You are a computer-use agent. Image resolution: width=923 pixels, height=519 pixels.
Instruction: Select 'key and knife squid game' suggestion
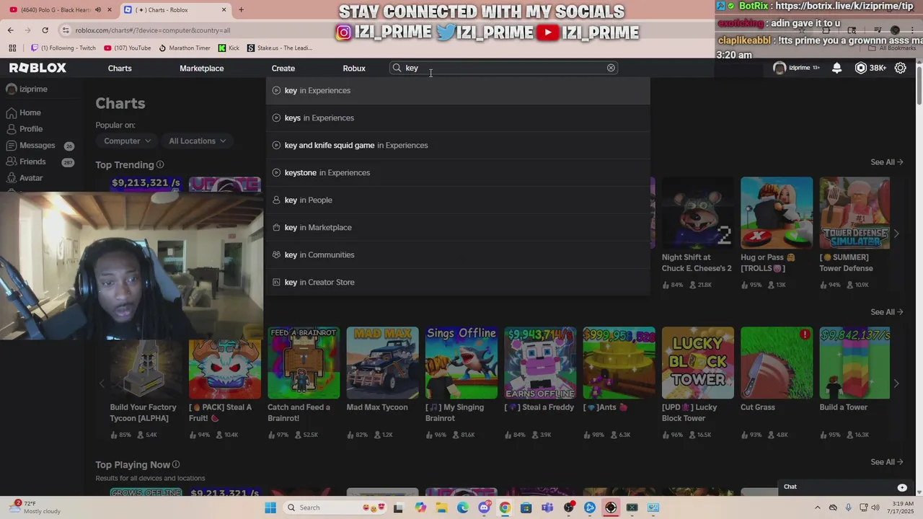point(458,146)
